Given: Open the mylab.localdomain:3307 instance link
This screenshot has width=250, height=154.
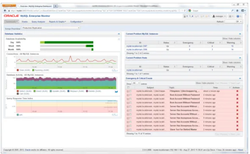Looking at the screenshot, I should (136, 46).
